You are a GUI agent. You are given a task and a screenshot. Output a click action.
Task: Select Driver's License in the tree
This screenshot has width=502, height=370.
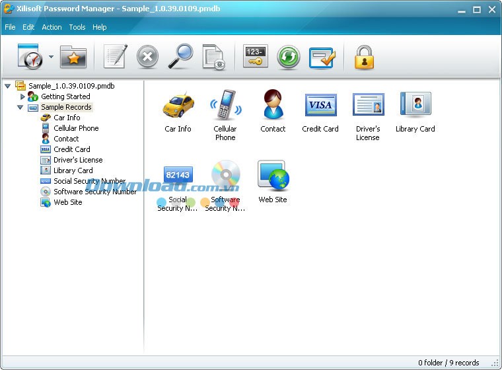pyautogui.click(x=78, y=160)
